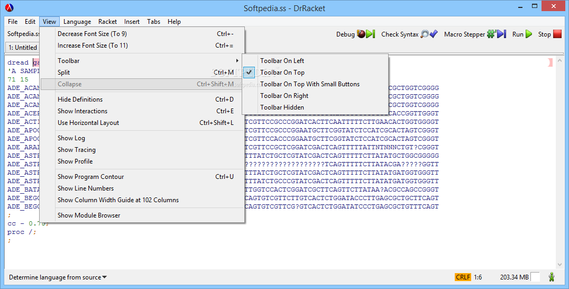Choose Decrease Font Size (To 9)
Image resolution: width=569 pixels, height=289 pixels.
(142, 34)
